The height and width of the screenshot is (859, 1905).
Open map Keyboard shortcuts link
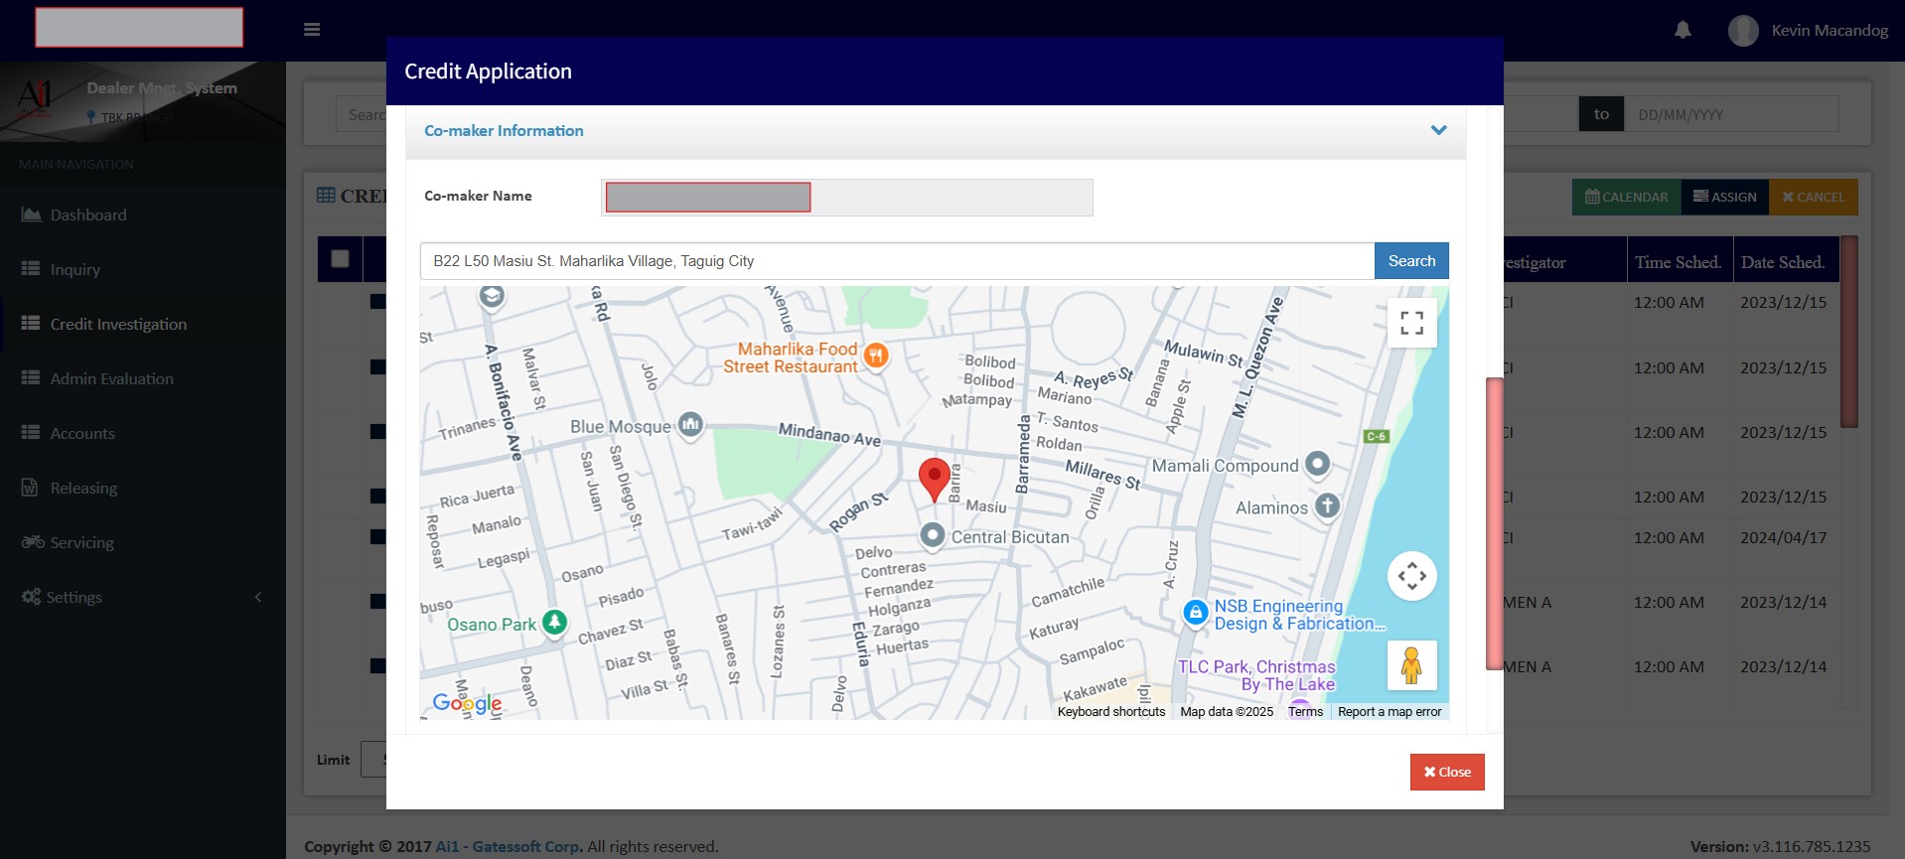1111,712
